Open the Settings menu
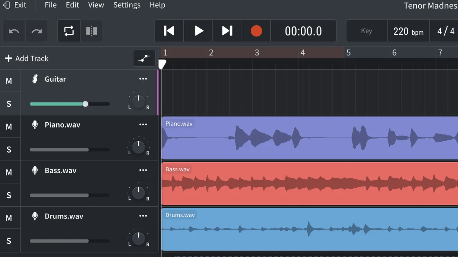The image size is (458, 257). (127, 5)
